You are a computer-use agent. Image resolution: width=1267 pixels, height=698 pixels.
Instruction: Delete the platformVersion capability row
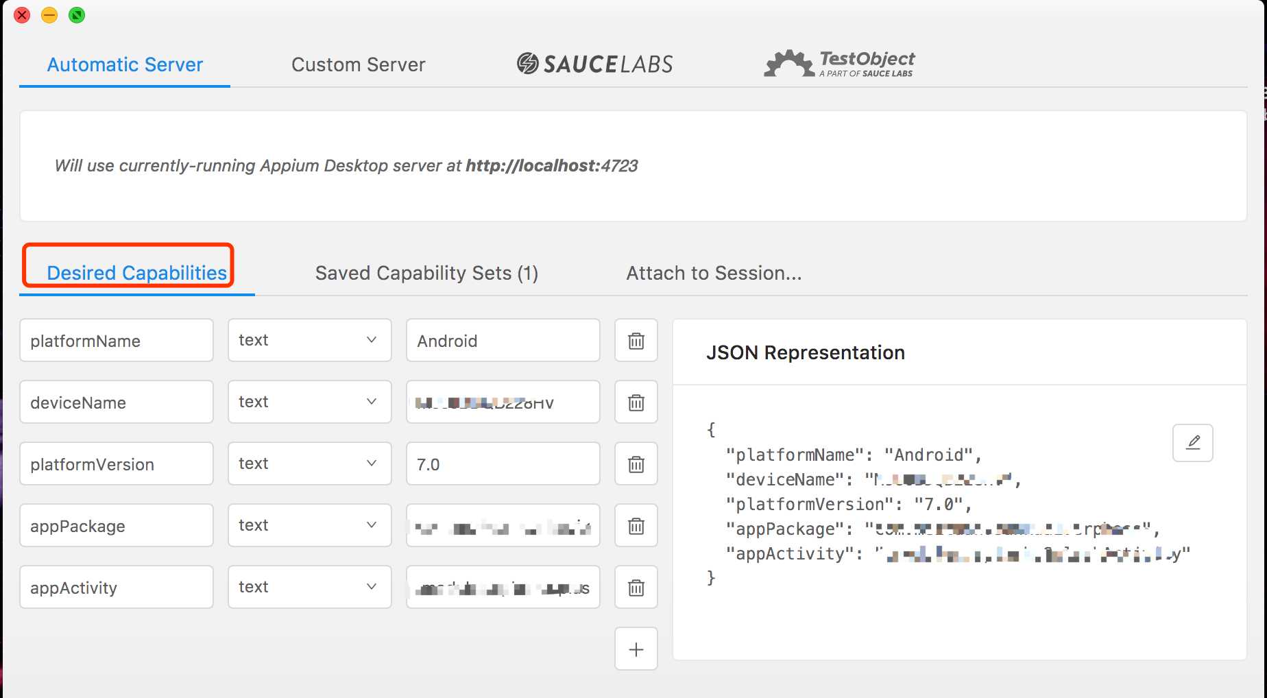point(636,464)
